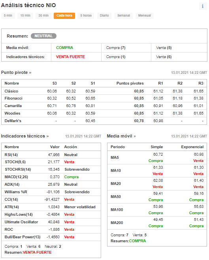The width and height of the screenshot is (209, 260).
Task: Click the Exponencial column header
Action: 192,147
